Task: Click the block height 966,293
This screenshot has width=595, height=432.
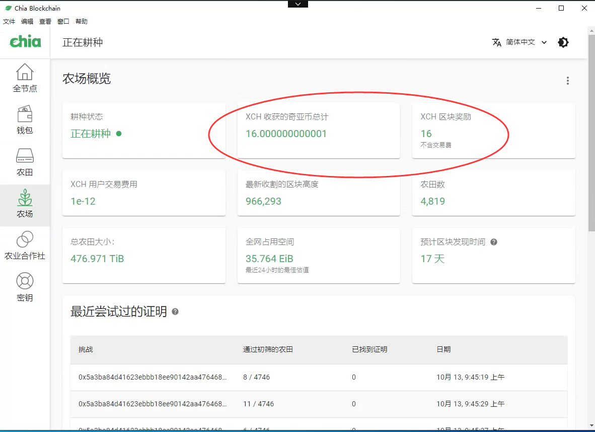Action: pos(263,201)
